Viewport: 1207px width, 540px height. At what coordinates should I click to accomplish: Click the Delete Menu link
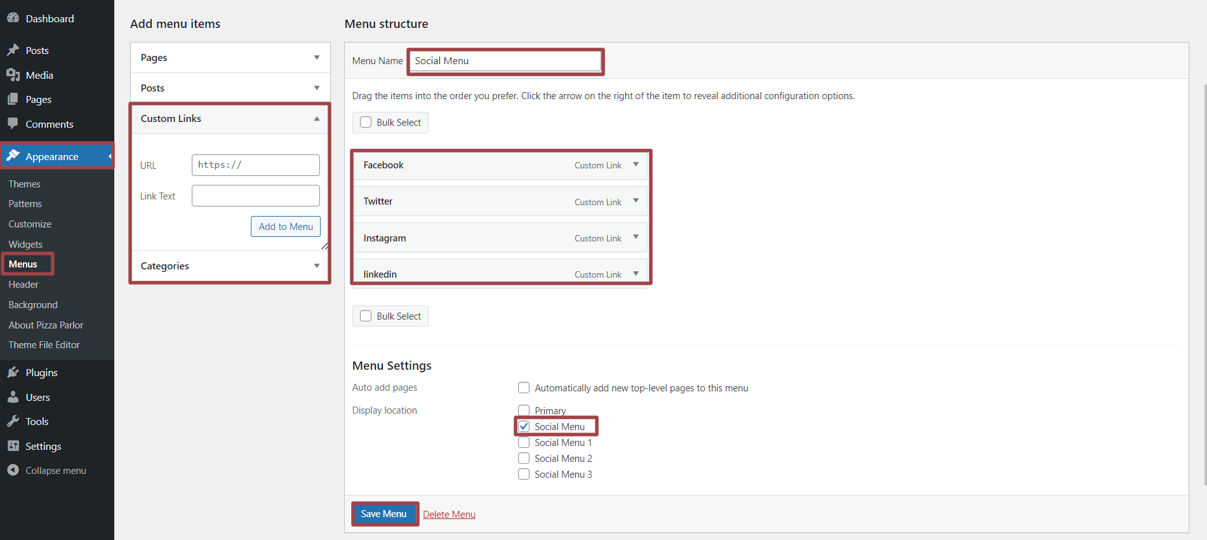(x=449, y=515)
